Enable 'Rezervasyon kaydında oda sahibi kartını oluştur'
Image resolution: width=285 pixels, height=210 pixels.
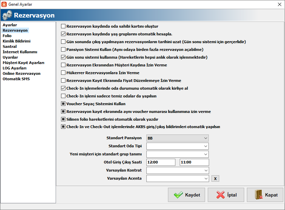click(63, 26)
